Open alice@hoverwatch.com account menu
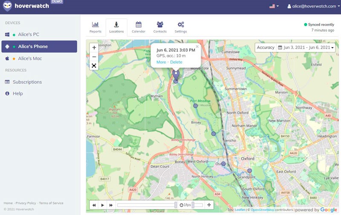Screen dimensions: 341x215 313,6
